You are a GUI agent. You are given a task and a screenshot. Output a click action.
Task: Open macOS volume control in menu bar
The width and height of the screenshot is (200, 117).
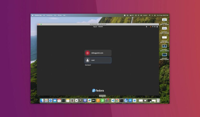(141, 15)
